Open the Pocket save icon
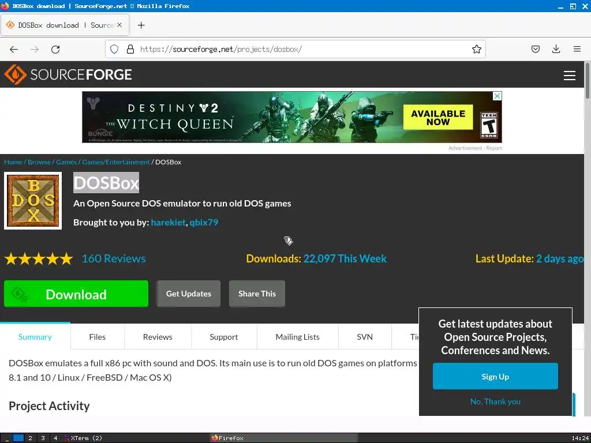 pos(535,49)
